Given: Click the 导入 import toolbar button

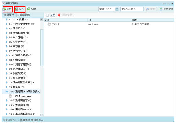Looking at the screenshot, I should (20, 9).
